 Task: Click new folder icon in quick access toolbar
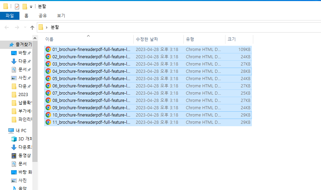[25, 7]
